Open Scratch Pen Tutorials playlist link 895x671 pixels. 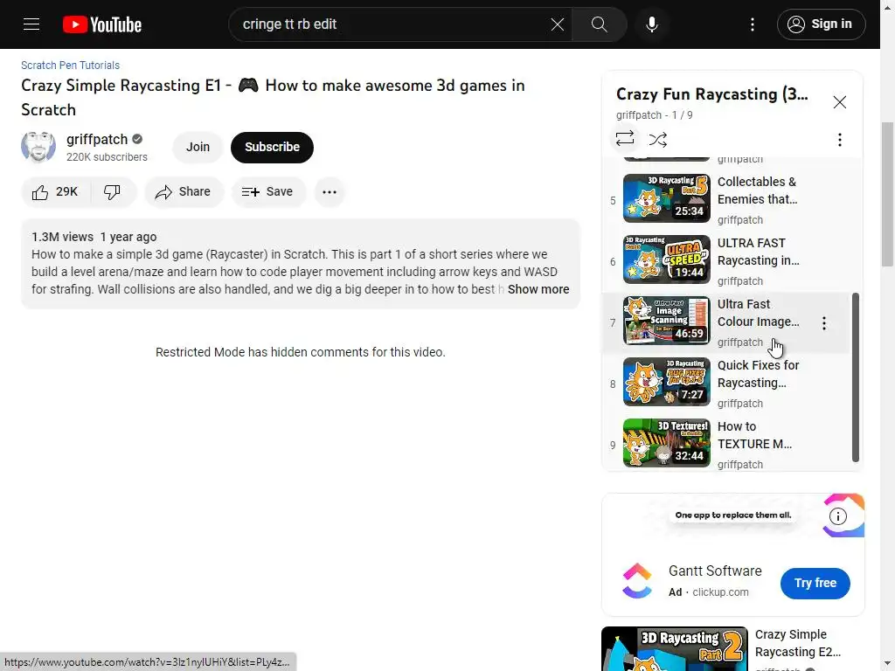[70, 65]
